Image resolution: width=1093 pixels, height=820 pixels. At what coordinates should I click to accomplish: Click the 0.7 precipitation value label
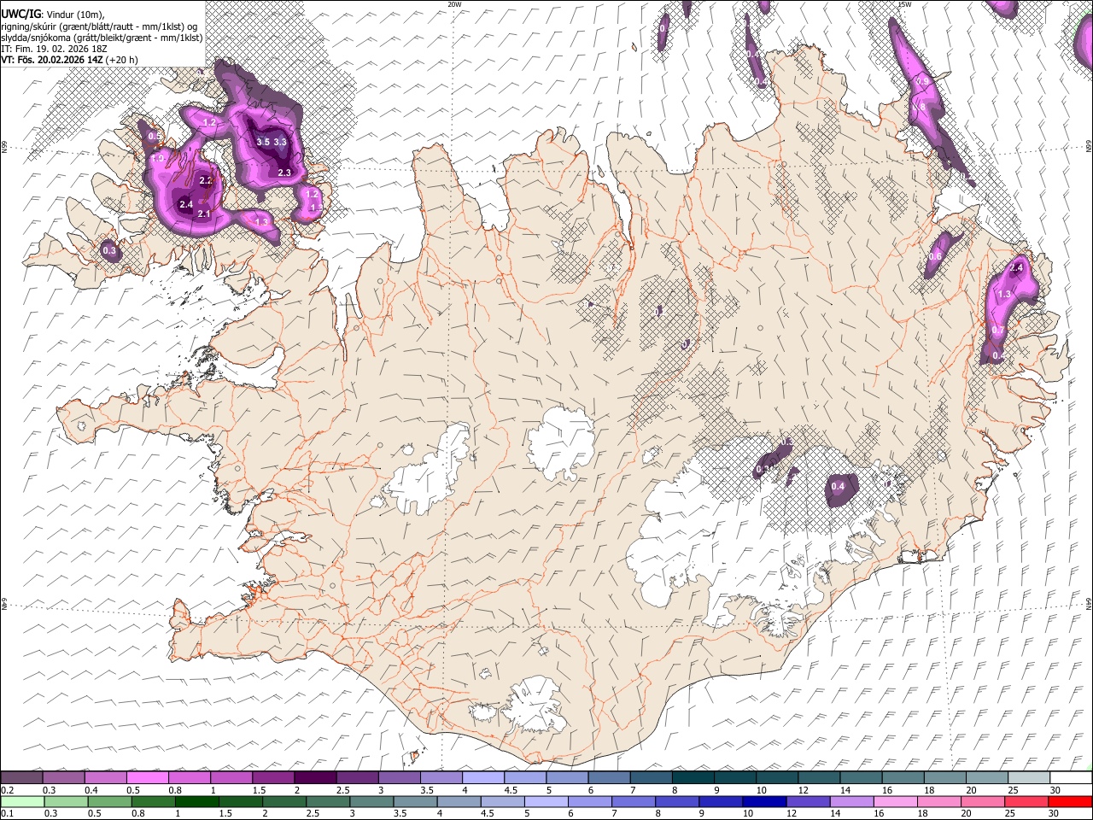click(x=998, y=330)
